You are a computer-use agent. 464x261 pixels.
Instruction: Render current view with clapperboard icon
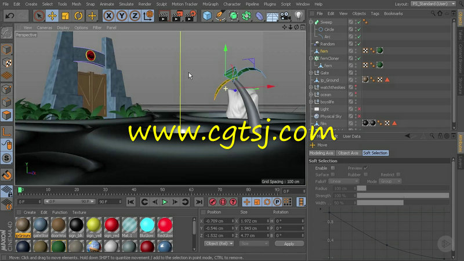point(164,16)
